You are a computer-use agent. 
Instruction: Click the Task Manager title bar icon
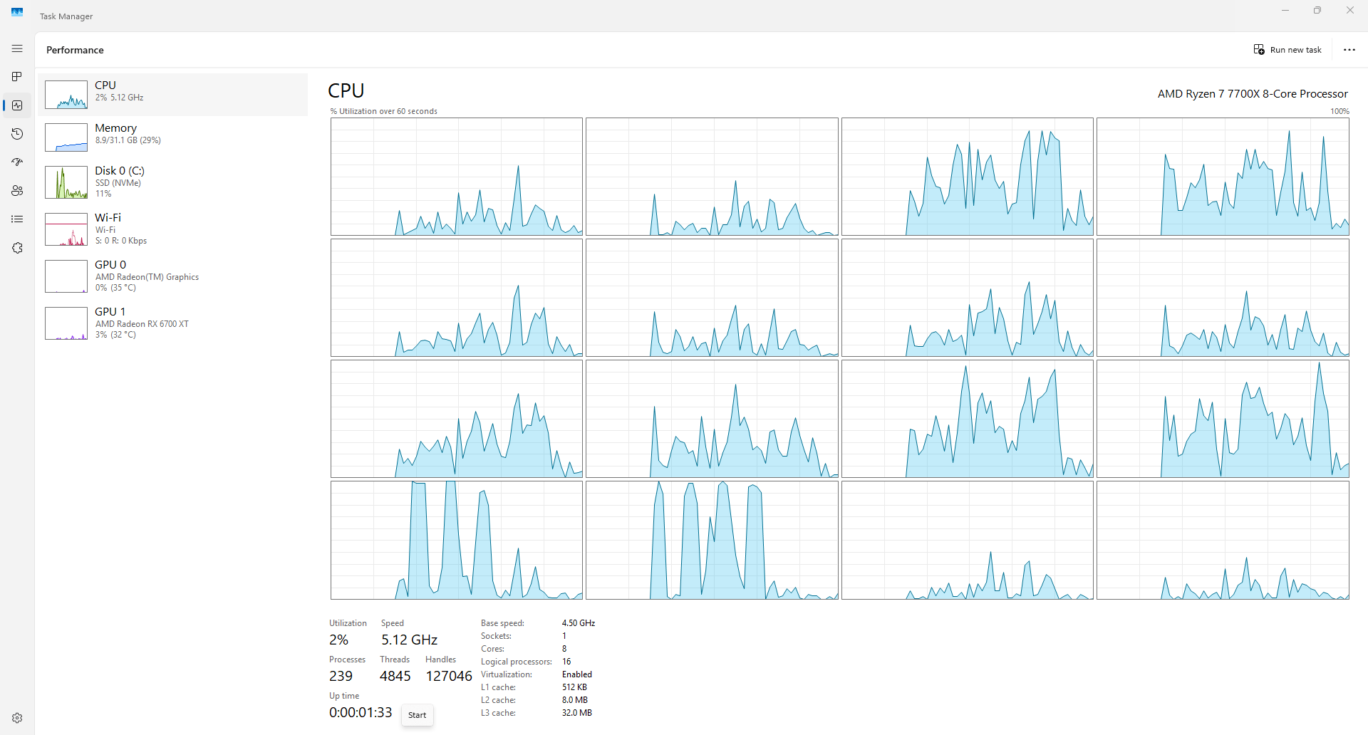(17, 12)
